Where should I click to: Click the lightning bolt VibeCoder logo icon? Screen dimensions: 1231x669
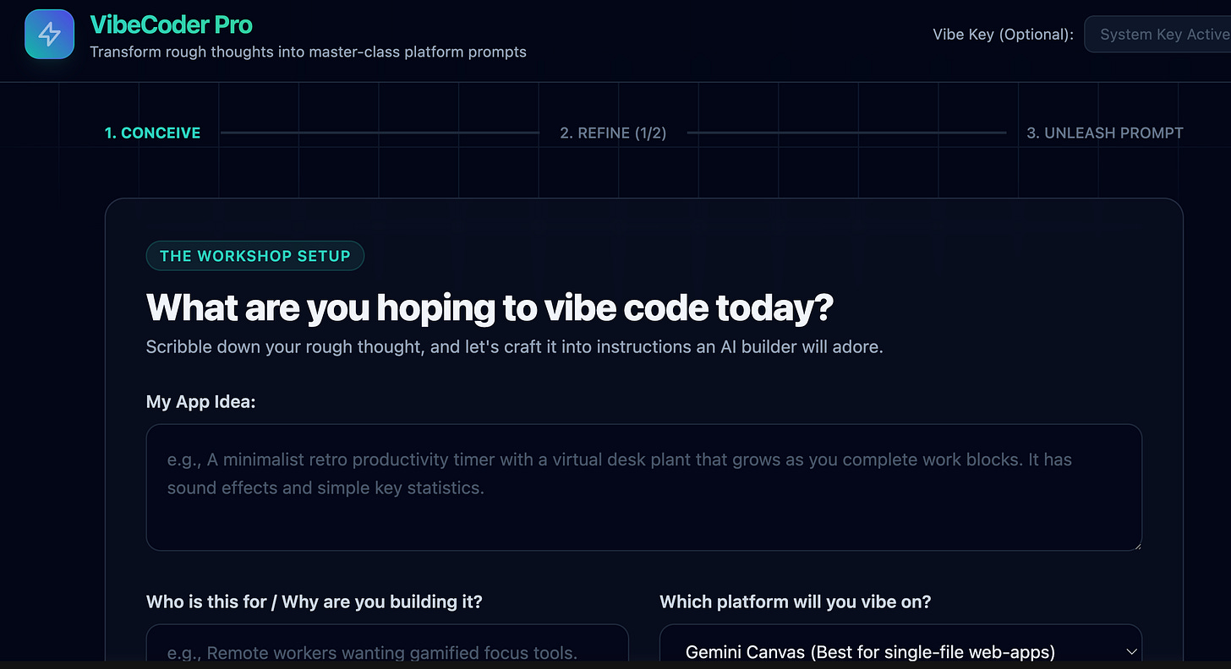pos(50,34)
